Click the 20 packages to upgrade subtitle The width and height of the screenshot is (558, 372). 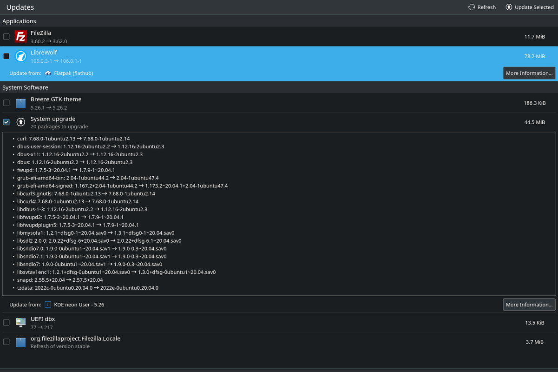point(59,126)
